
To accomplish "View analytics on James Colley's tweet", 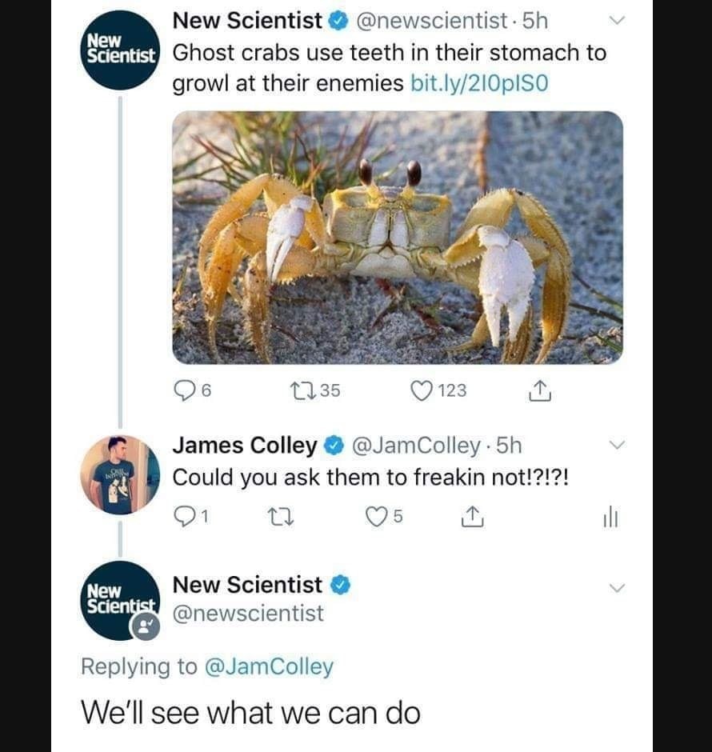I will (610, 516).
